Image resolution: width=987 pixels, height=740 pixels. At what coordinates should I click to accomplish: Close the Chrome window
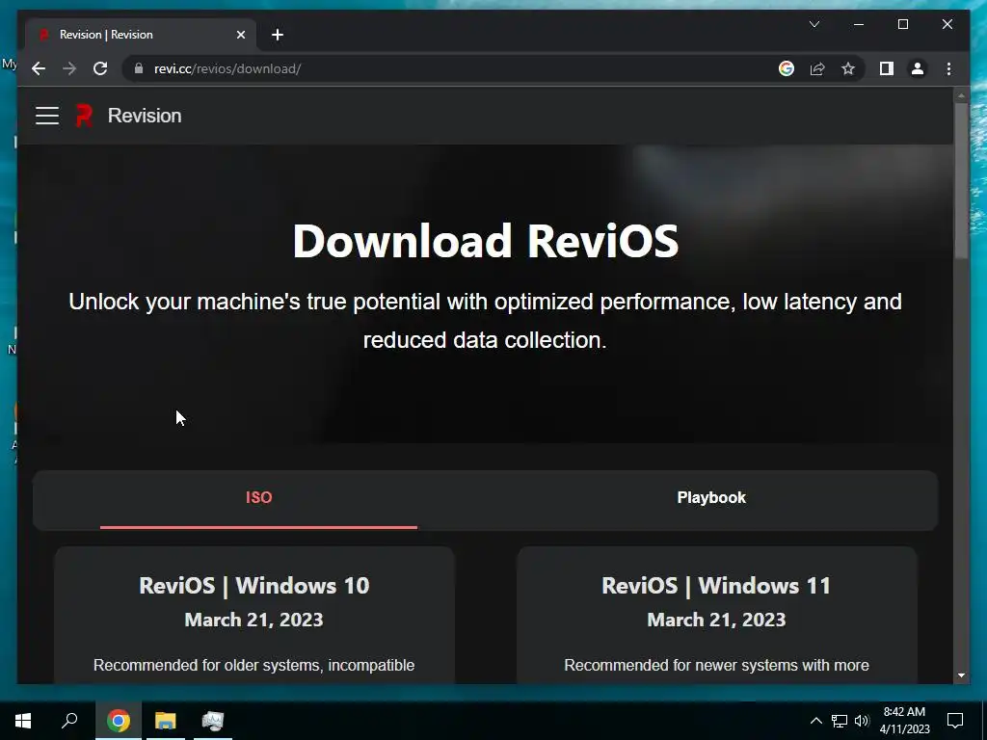point(947,24)
